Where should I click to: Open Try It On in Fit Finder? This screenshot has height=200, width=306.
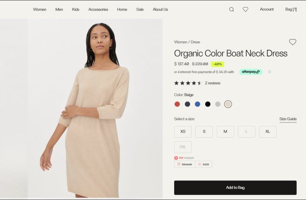(x=204, y=164)
